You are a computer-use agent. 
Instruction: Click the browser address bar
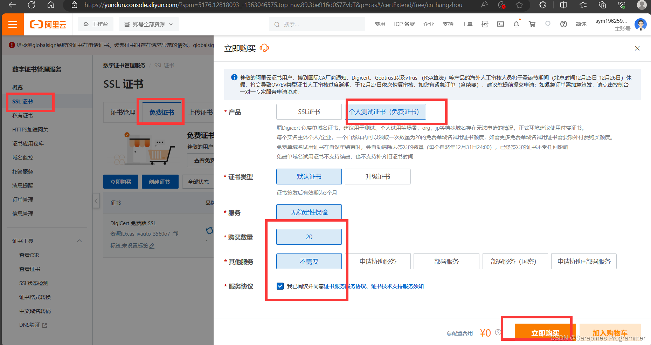click(273, 5)
